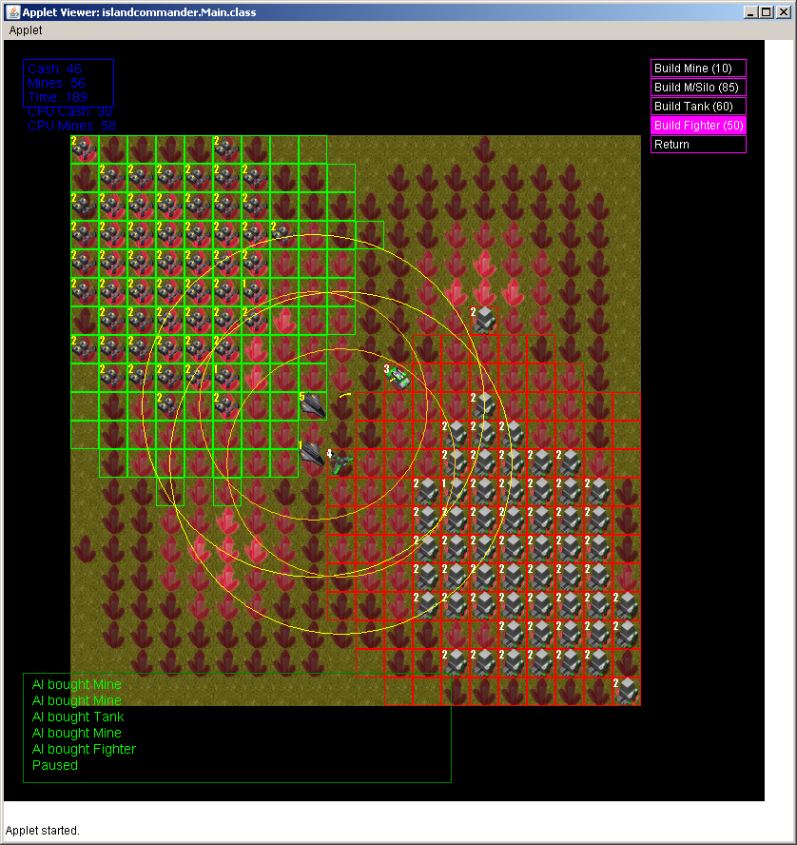Image resolution: width=797 pixels, height=845 pixels.
Task: Select the fighter jet numbered 1
Action: pos(312,453)
